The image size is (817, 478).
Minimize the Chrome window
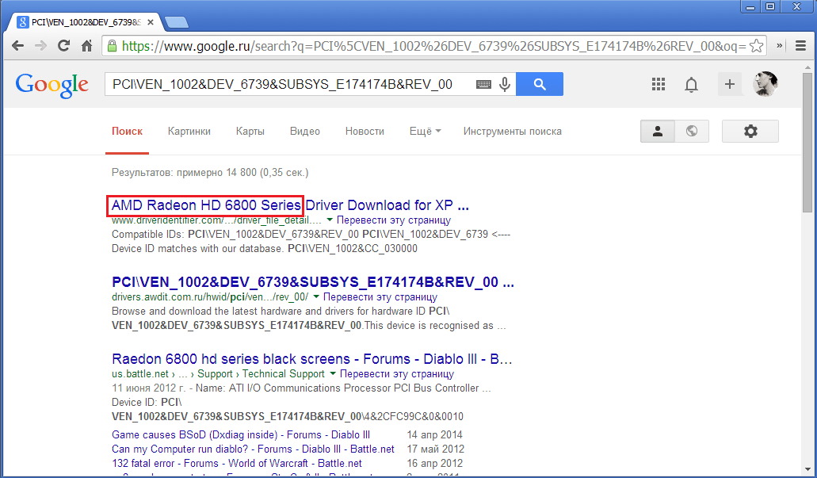[750, 7]
